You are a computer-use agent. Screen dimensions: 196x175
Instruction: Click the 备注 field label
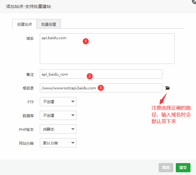pos(30,75)
